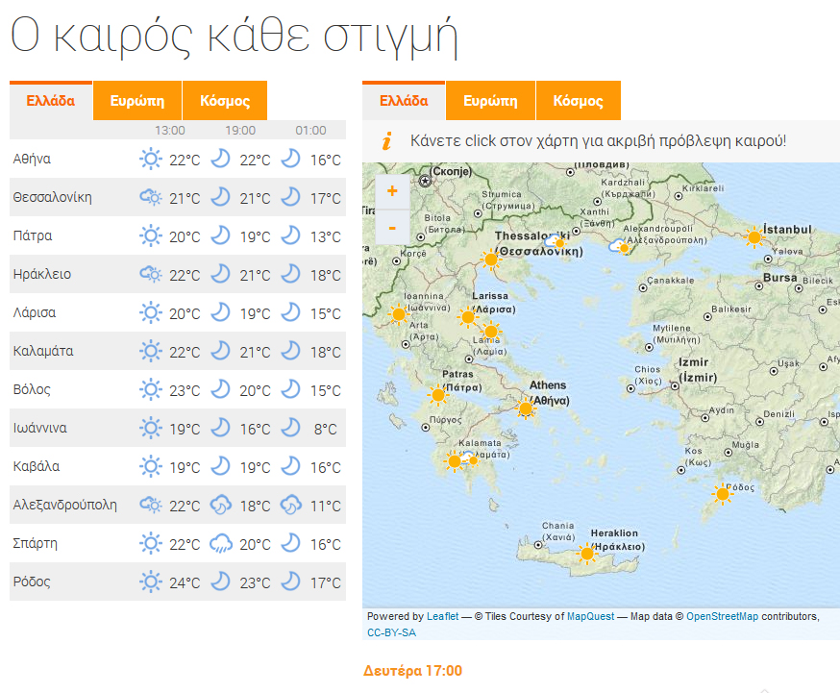This screenshot has width=840, height=693.
Task: Open the Κόσμος tab in the forecast table
Action: [225, 101]
